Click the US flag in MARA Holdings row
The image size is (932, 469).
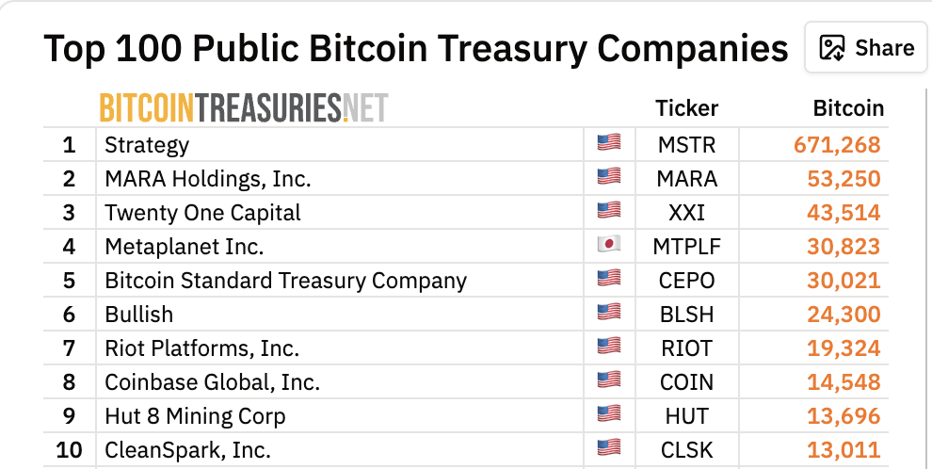(x=609, y=177)
